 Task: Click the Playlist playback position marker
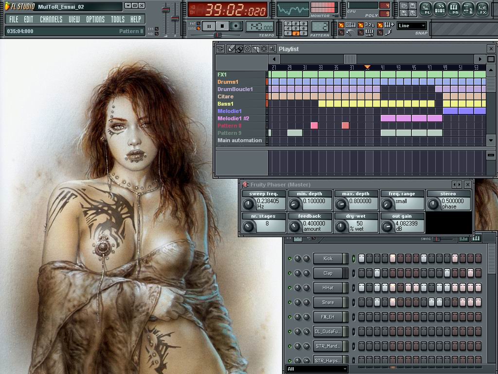point(367,67)
